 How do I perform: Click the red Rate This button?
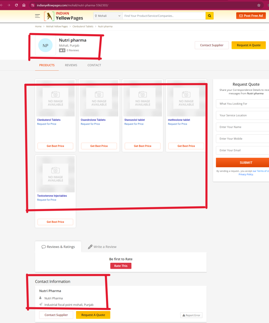coord(121,266)
